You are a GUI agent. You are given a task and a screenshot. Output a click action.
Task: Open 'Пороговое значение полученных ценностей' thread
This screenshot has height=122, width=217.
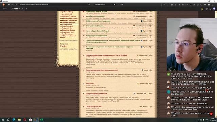[x=102, y=70]
